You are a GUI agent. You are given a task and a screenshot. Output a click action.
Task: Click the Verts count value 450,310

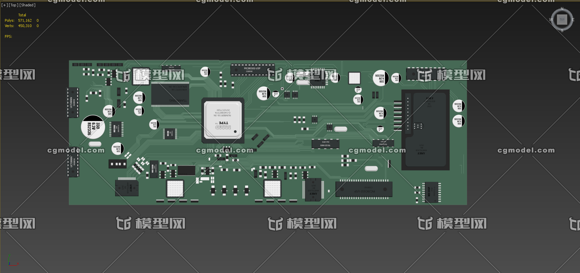click(25, 26)
